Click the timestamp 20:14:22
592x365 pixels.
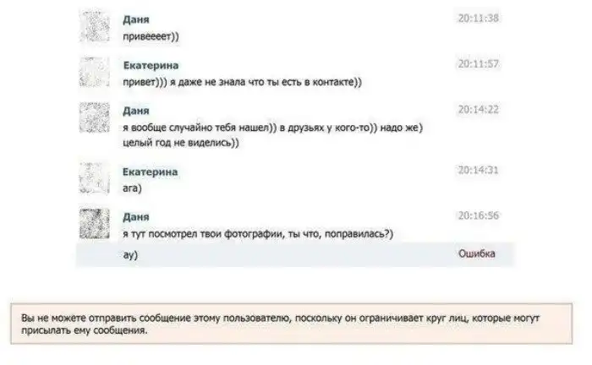click(479, 109)
